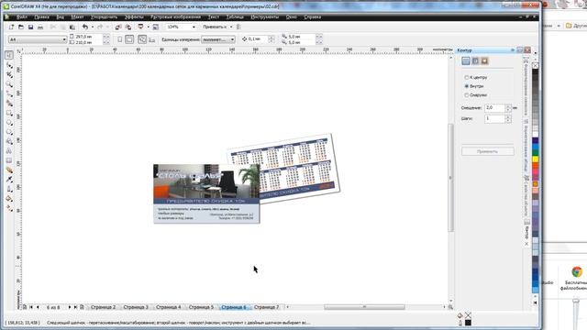The height and width of the screenshot is (330, 587).
Task: Click the Undo arrow icon
Action: pos(85,27)
